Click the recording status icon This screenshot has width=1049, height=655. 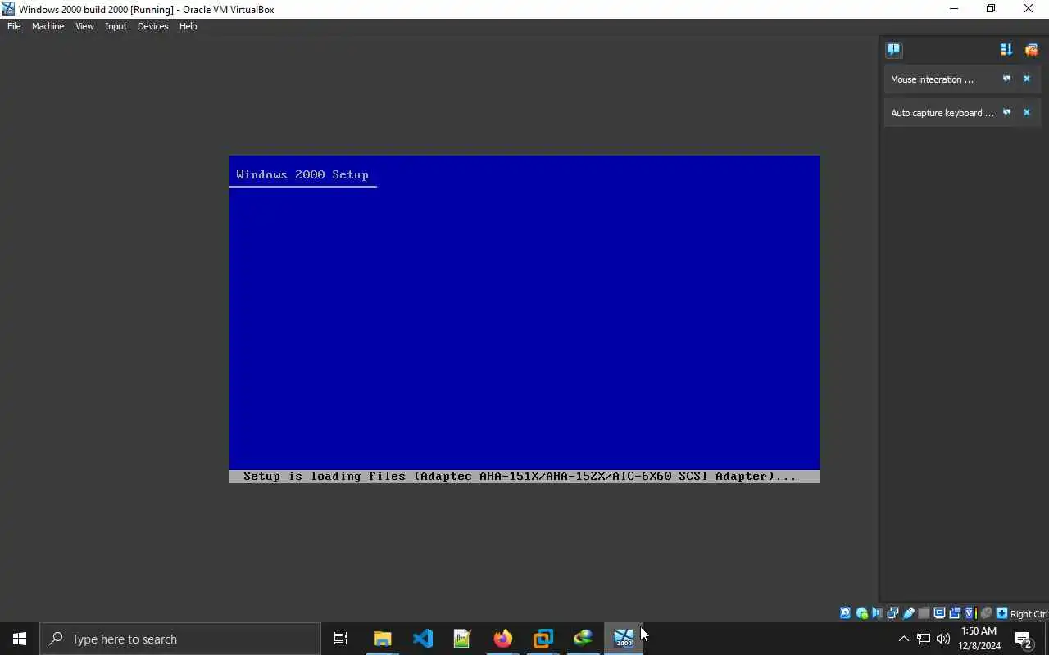[955, 613]
